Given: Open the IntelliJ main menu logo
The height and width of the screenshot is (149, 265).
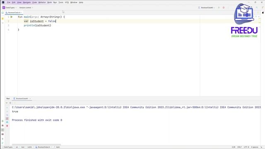Looking at the screenshot, I should [3, 2].
